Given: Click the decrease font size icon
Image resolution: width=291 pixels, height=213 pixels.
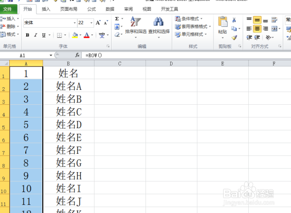Looking at the screenshot, I should pos(106,23).
